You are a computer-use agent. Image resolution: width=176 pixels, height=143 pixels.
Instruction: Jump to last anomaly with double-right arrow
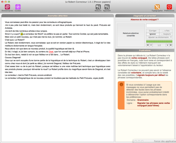171,45
